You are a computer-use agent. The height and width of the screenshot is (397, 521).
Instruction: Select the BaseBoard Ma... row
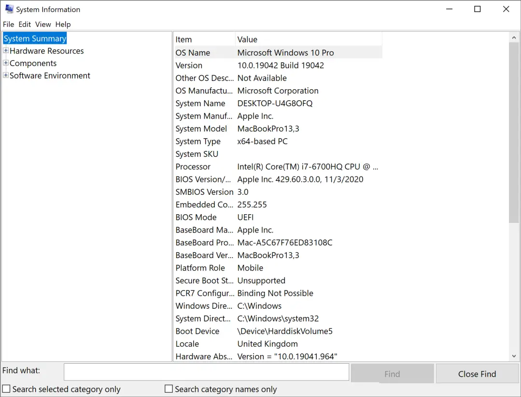pyautogui.click(x=278, y=230)
